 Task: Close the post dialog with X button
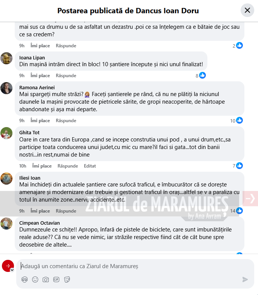click(x=247, y=10)
